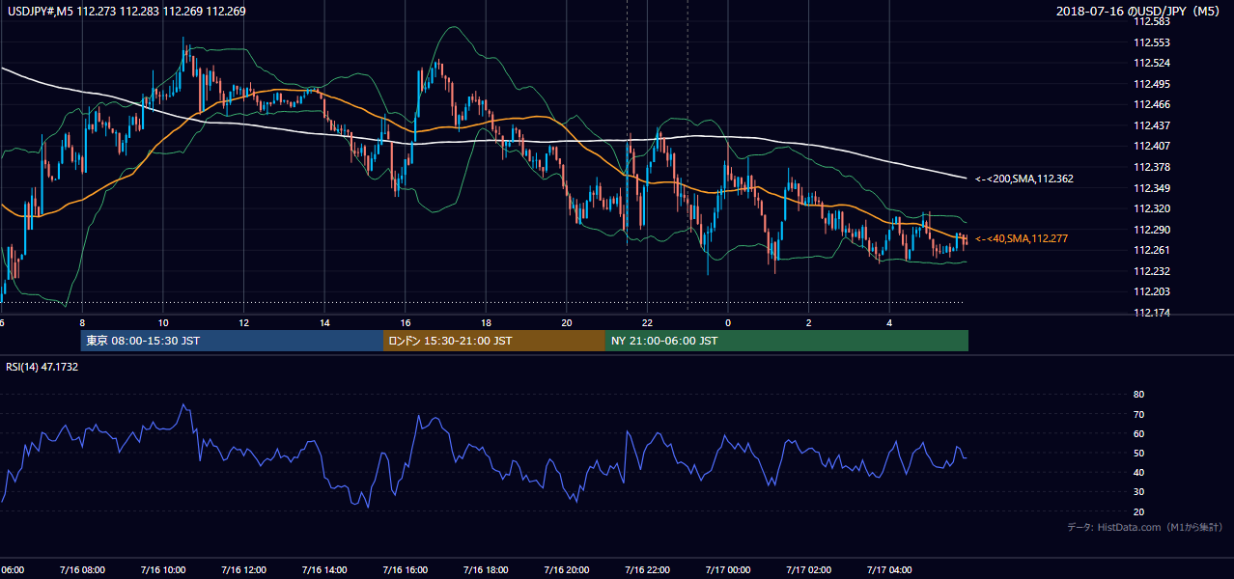Click price axis value 112.553
This screenshot has width=1234, height=579.
click(x=1151, y=42)
